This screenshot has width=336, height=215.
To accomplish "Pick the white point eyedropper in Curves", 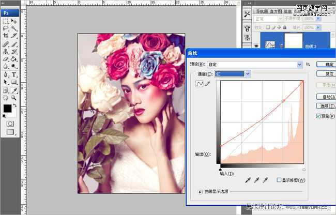I will click(265, 180).
